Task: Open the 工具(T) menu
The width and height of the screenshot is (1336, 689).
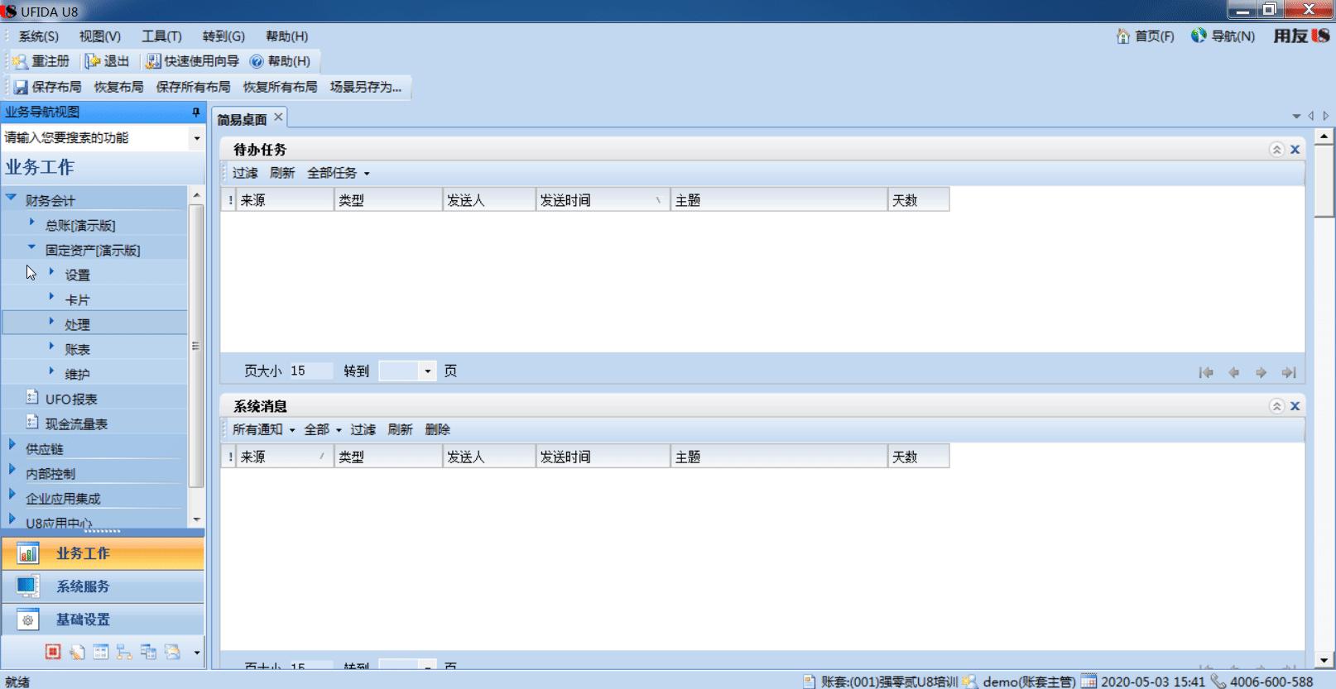Action: [161, 36]
